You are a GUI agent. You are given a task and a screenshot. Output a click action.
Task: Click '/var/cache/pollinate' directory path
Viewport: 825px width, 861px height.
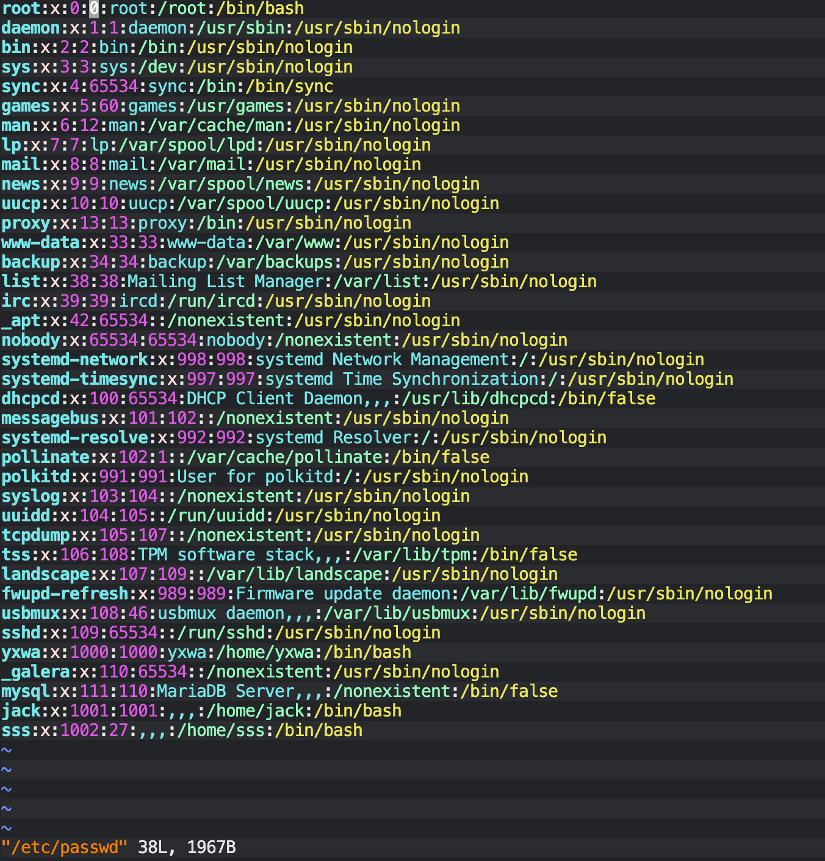pyautogui.click(x=284, y=457)
